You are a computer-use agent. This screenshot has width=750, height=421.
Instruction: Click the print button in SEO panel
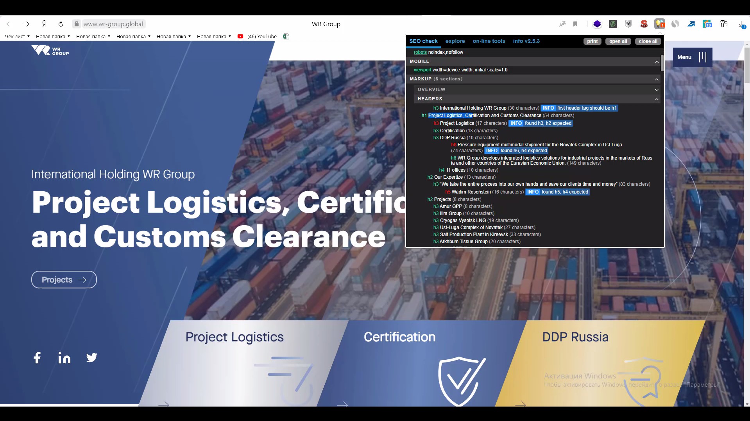(x=592, y=41)
